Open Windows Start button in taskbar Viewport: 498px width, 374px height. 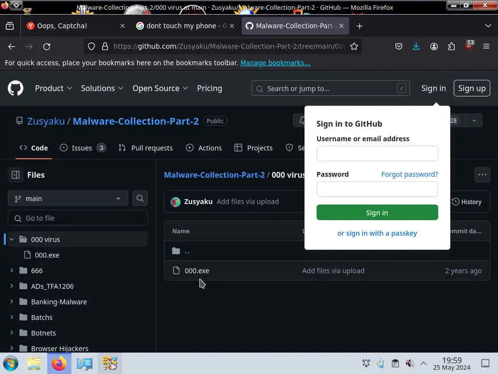point(11,363)
